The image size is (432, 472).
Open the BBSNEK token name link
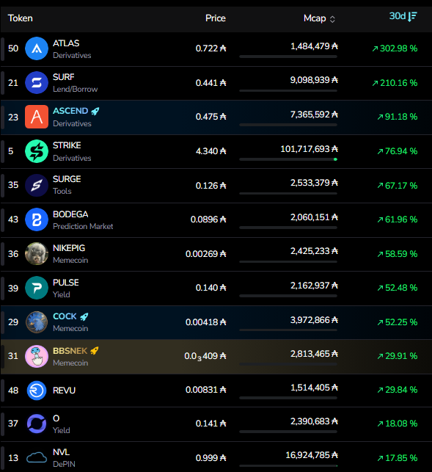pyautogui.click(x=70, y=351)
